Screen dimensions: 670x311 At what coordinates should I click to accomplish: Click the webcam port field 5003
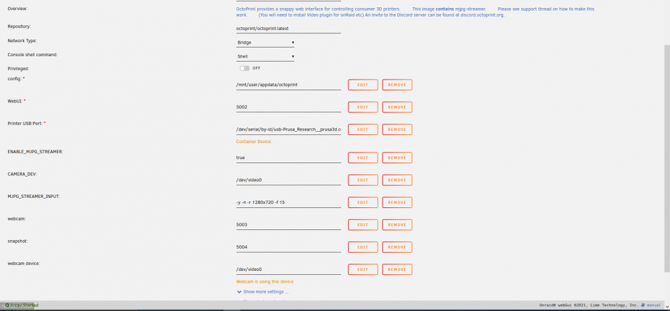point(288,225)
